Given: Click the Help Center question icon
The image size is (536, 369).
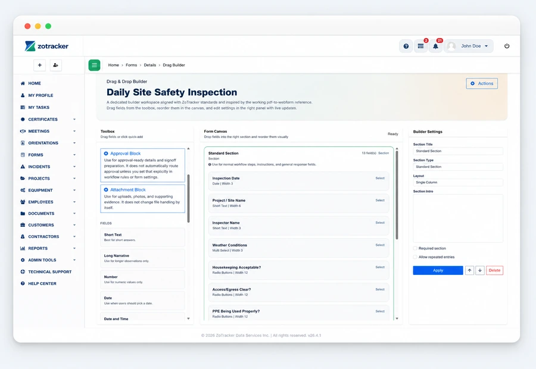Looking at the screenshot, I should (23, 283).
